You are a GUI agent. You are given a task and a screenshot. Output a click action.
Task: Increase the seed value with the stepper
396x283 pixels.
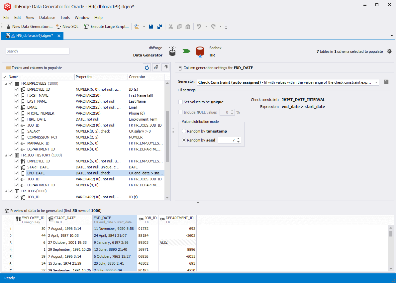(239, 139)
